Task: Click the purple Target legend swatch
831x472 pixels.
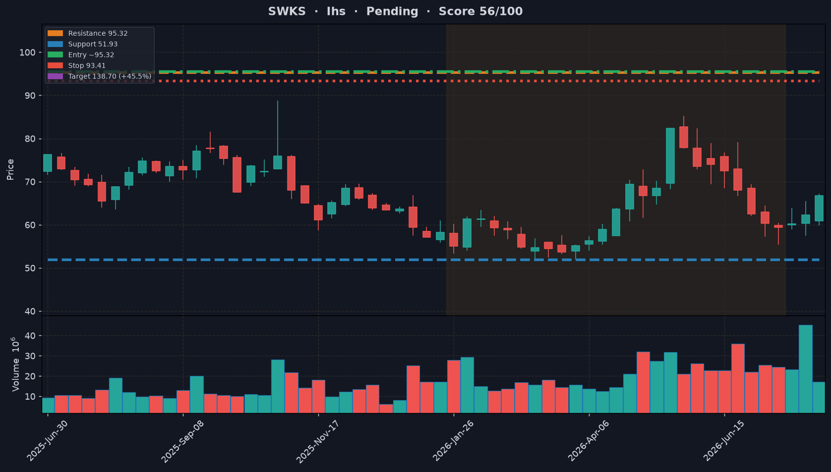Action: point(55,76)
